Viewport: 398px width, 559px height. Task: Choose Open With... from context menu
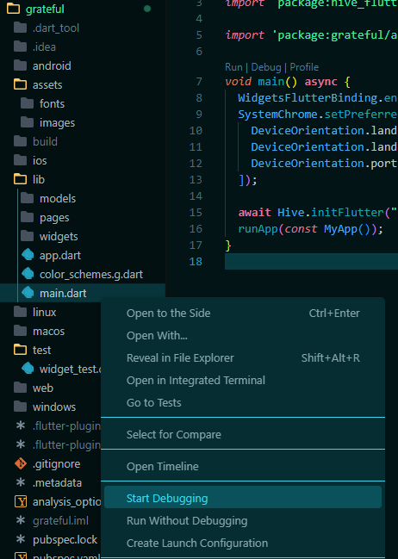click(x=243, y=335)
